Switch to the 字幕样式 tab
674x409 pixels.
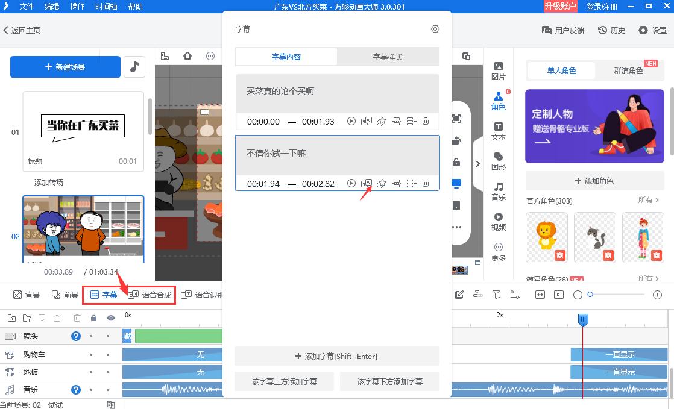[388, 56]
